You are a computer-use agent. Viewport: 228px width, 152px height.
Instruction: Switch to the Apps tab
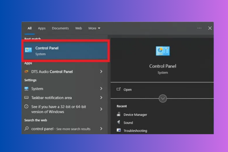42,28
